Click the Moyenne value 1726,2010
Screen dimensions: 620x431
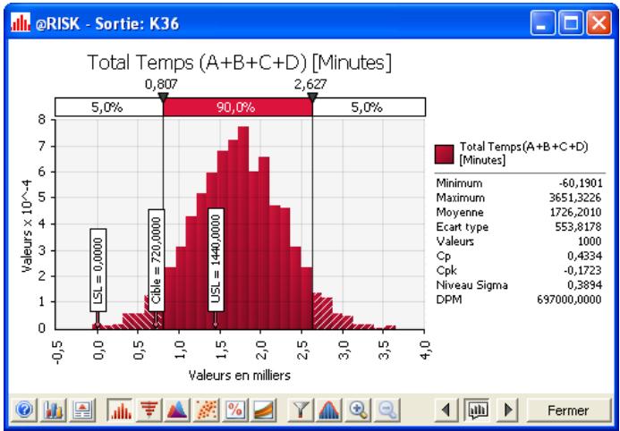tap(576, 212)
